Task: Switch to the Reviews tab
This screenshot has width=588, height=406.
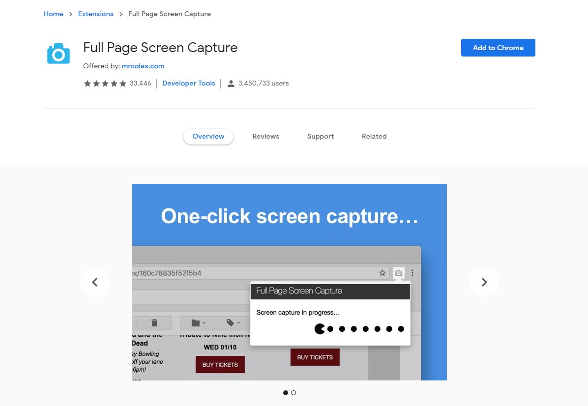Action: (x=266, y=137)
